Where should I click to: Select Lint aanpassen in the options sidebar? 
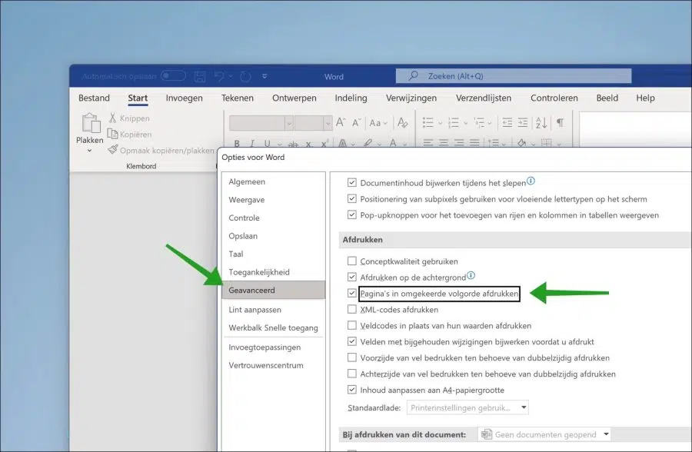click(274, 310)
